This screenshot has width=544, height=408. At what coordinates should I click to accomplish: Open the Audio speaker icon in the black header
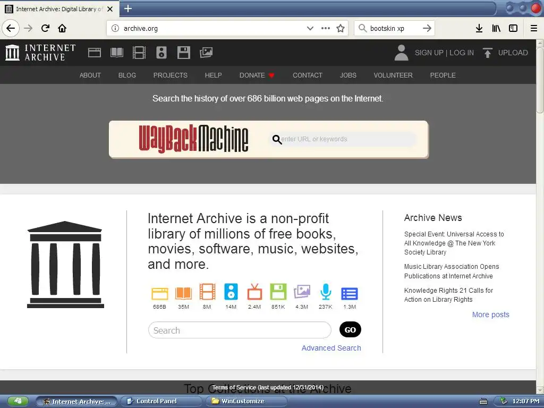coord(161,53)
